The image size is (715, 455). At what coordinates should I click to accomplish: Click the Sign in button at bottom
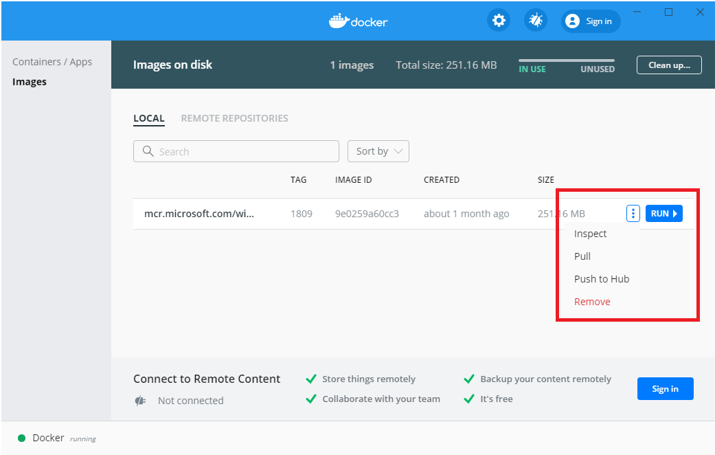(x=665, y=389)
